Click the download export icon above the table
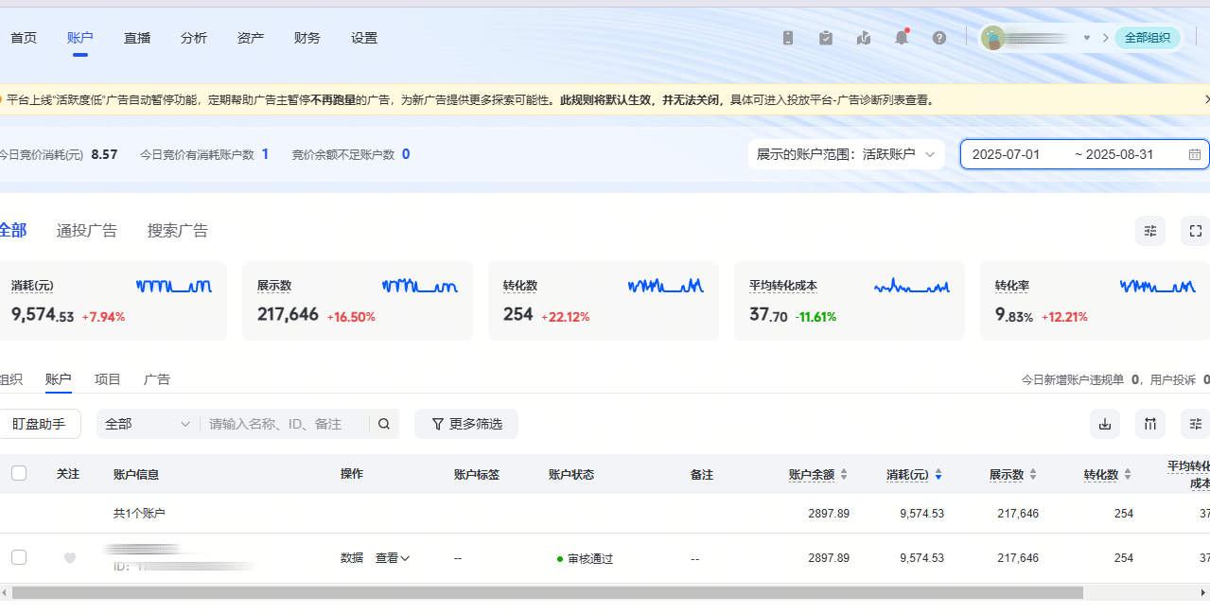The height and width of the screenshot is (614, 1210). [x=1104, y=424]
